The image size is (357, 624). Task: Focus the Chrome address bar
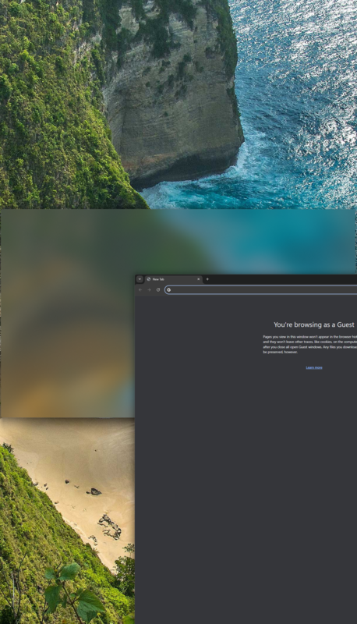[x=261, y=289]
